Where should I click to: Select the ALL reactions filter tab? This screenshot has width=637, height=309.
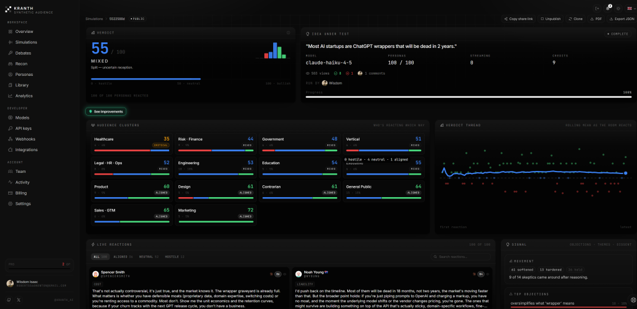(x=100, y=257)
